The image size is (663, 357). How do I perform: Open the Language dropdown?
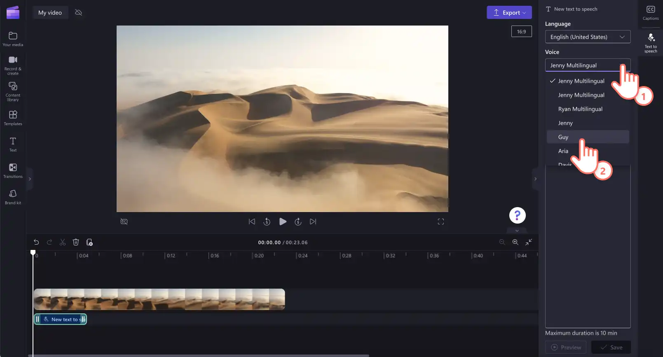pos(588,37)
